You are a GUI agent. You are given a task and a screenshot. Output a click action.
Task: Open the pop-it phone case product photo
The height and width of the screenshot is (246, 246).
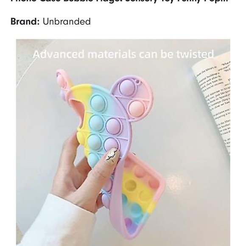[x=123, y=143]
